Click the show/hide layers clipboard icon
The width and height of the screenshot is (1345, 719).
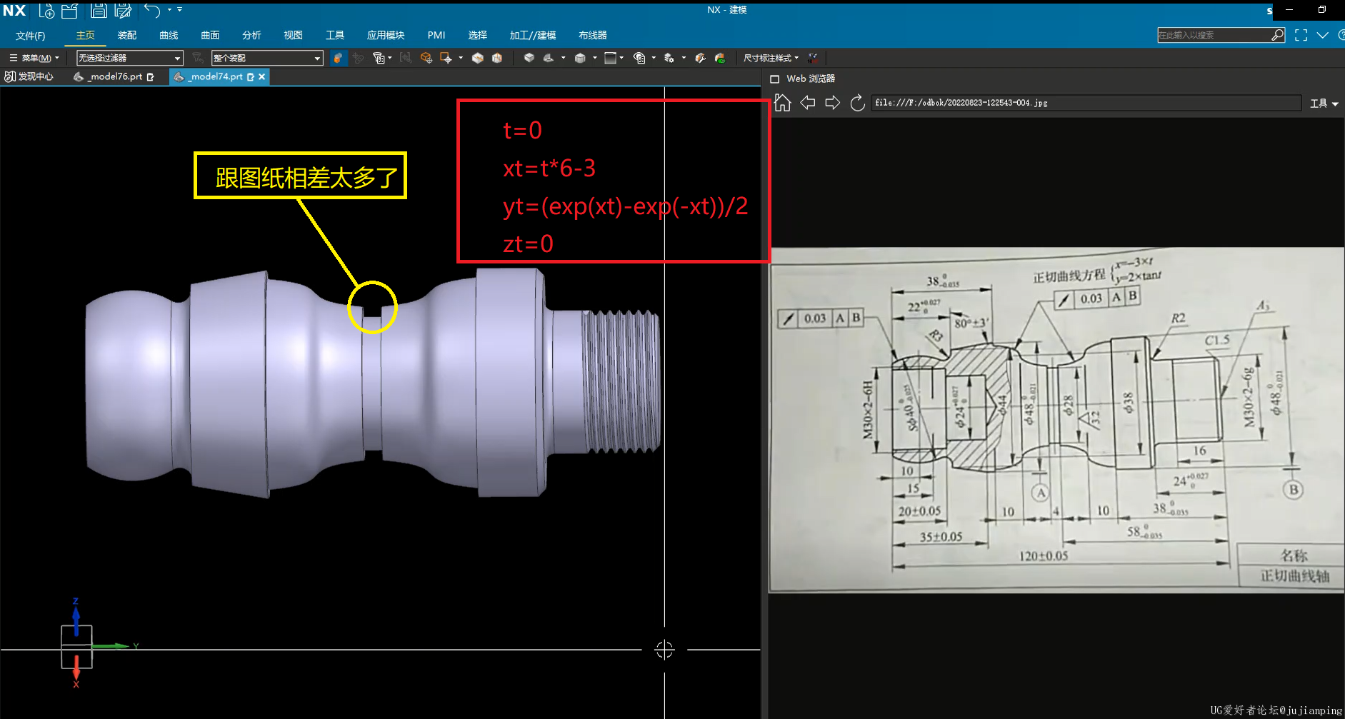pos(639,58)
